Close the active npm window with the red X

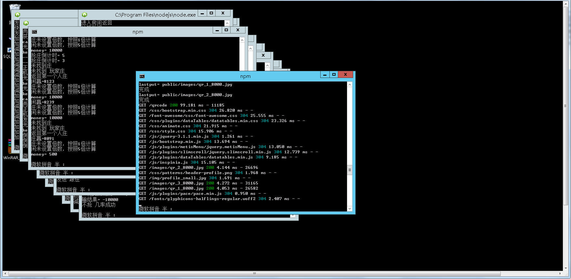(345, 75)
